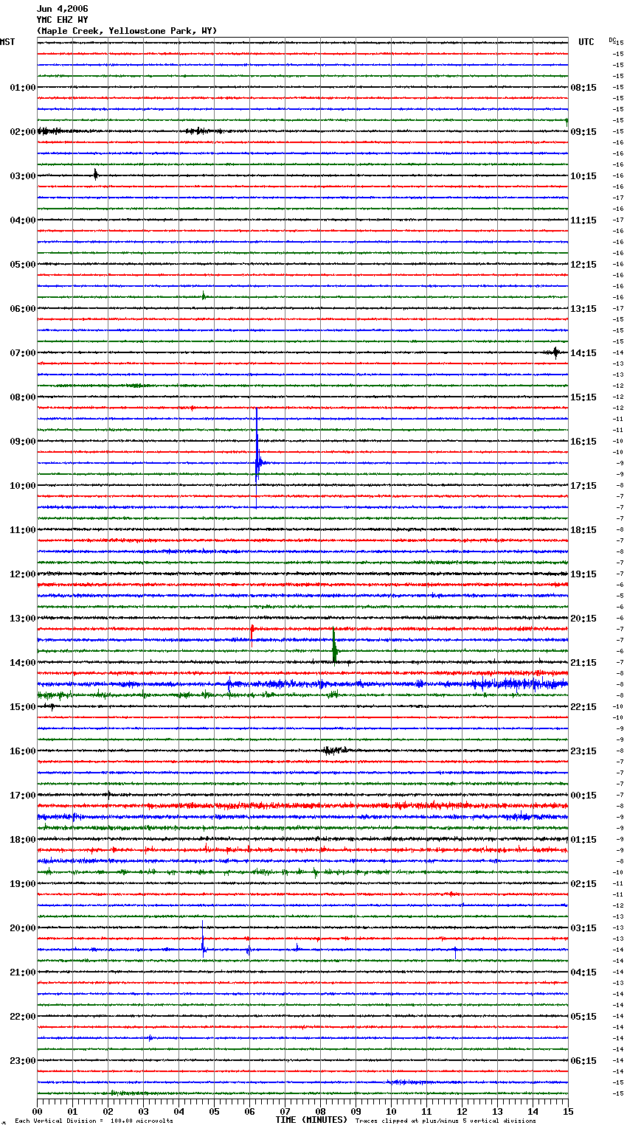This screenshot has height=1131, width=627.
Task: Select the '07:00' MST time label
Action: pos(23,353)
